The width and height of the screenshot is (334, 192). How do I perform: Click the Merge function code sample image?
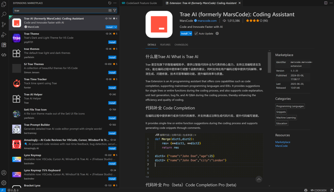[x=204, y=156]
